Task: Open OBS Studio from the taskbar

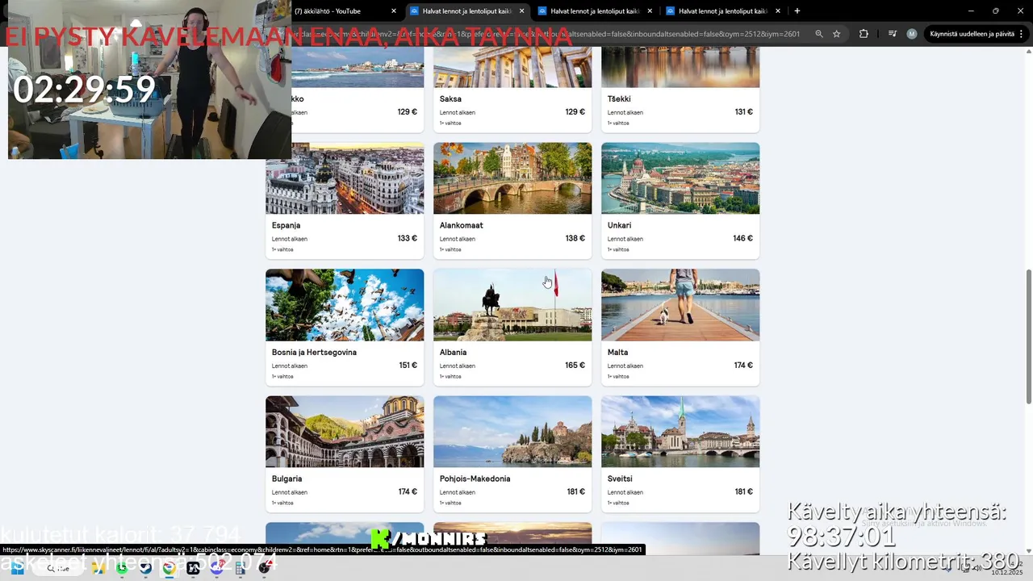Action: [264, 568]
